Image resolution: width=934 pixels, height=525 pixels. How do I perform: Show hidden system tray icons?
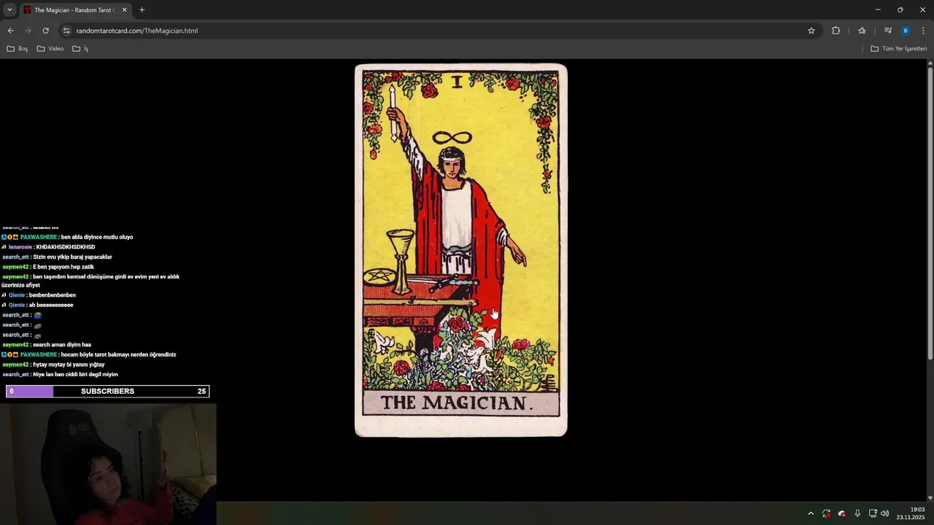click(x=810, y=513)
